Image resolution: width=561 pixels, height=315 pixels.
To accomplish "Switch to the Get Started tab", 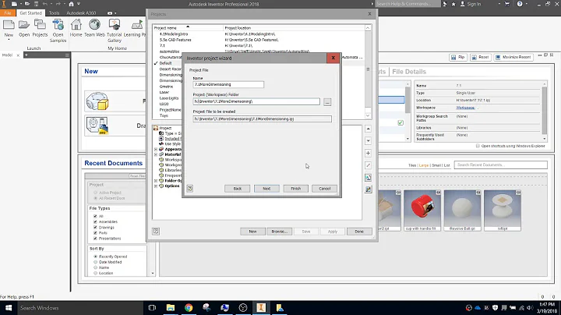I will [x=30, y=13].
